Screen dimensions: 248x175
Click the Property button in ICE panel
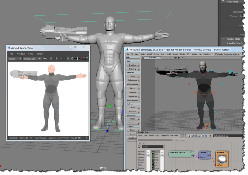point(132,69)
